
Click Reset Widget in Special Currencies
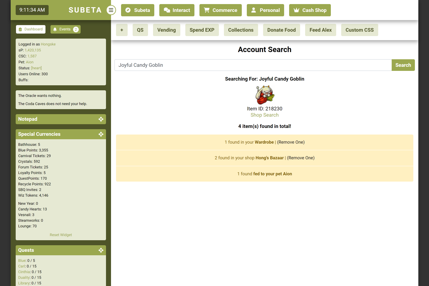(x=61, y=235)
